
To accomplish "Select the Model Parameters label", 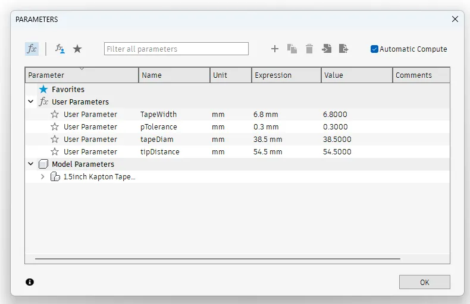I will point(83,164).
